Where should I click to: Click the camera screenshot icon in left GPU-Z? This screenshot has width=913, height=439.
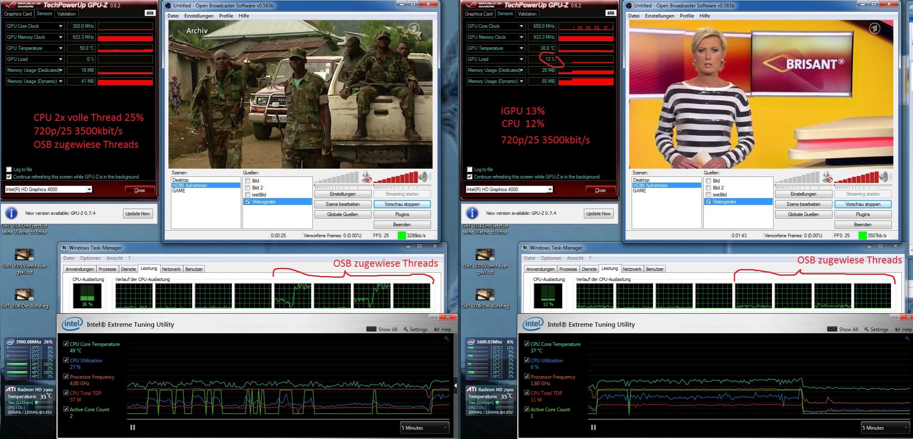[150, 13]
